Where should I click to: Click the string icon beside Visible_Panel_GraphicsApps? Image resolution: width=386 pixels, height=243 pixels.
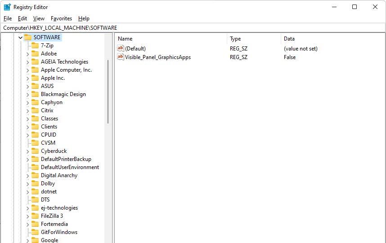pyautogui.click(x=121, y=57)
